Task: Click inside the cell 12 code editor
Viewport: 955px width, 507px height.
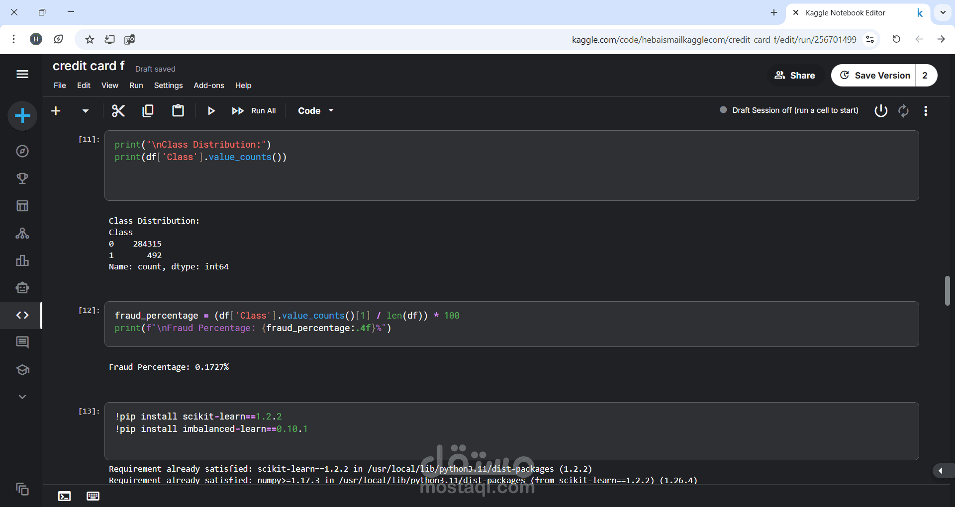Action: click(x=511, y=324)
